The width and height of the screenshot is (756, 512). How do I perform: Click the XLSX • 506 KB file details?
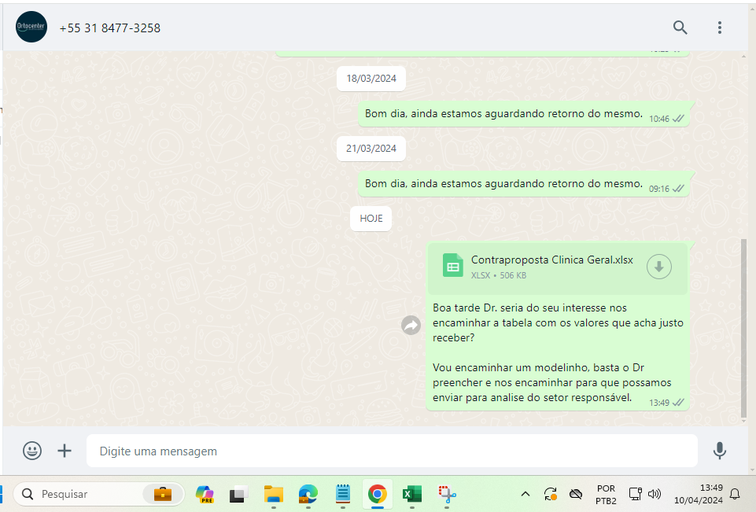pyautogui.click(x=499, y=276)
